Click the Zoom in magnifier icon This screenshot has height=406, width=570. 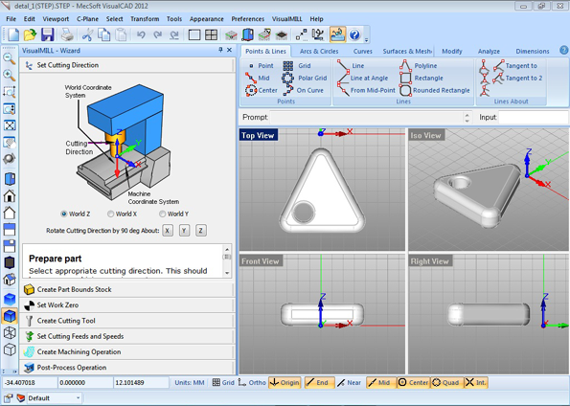[x=9, y=76]
